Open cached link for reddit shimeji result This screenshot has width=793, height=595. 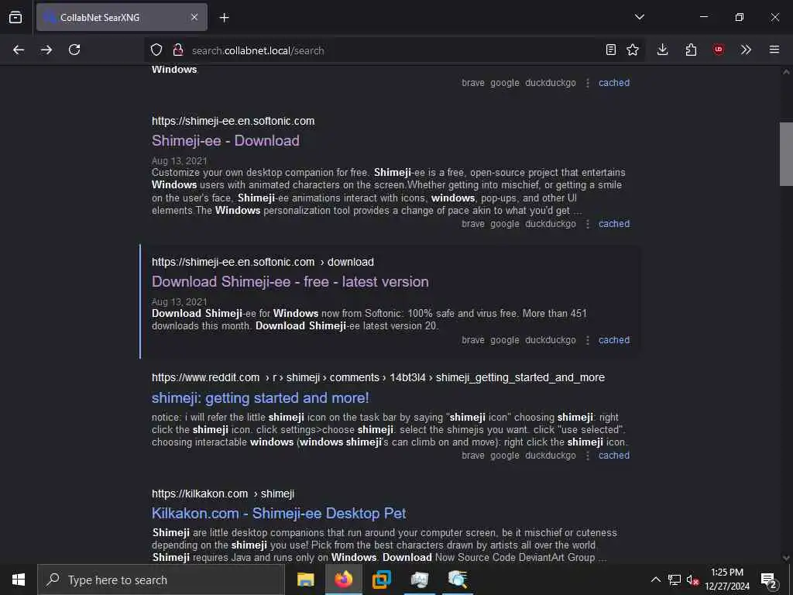point(614,456)
